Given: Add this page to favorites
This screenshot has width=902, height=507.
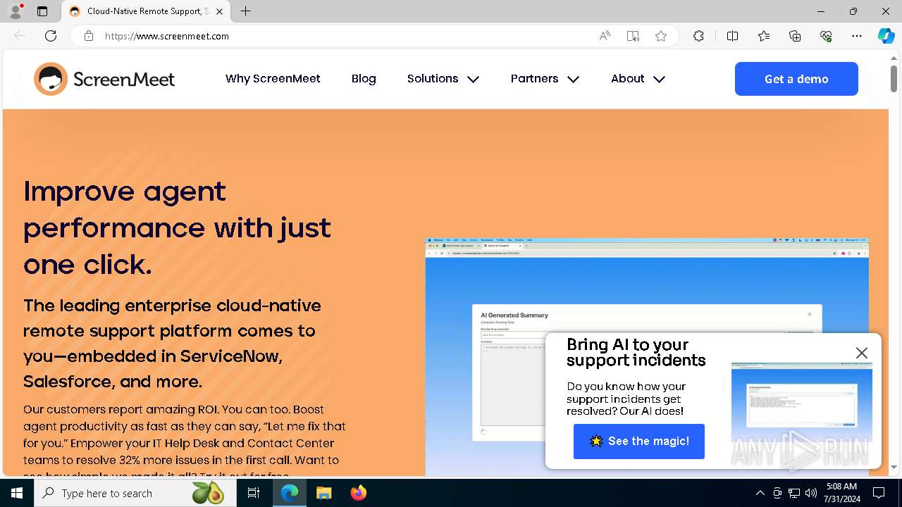Looking at the screenshot, I should [x=661, y=36].
